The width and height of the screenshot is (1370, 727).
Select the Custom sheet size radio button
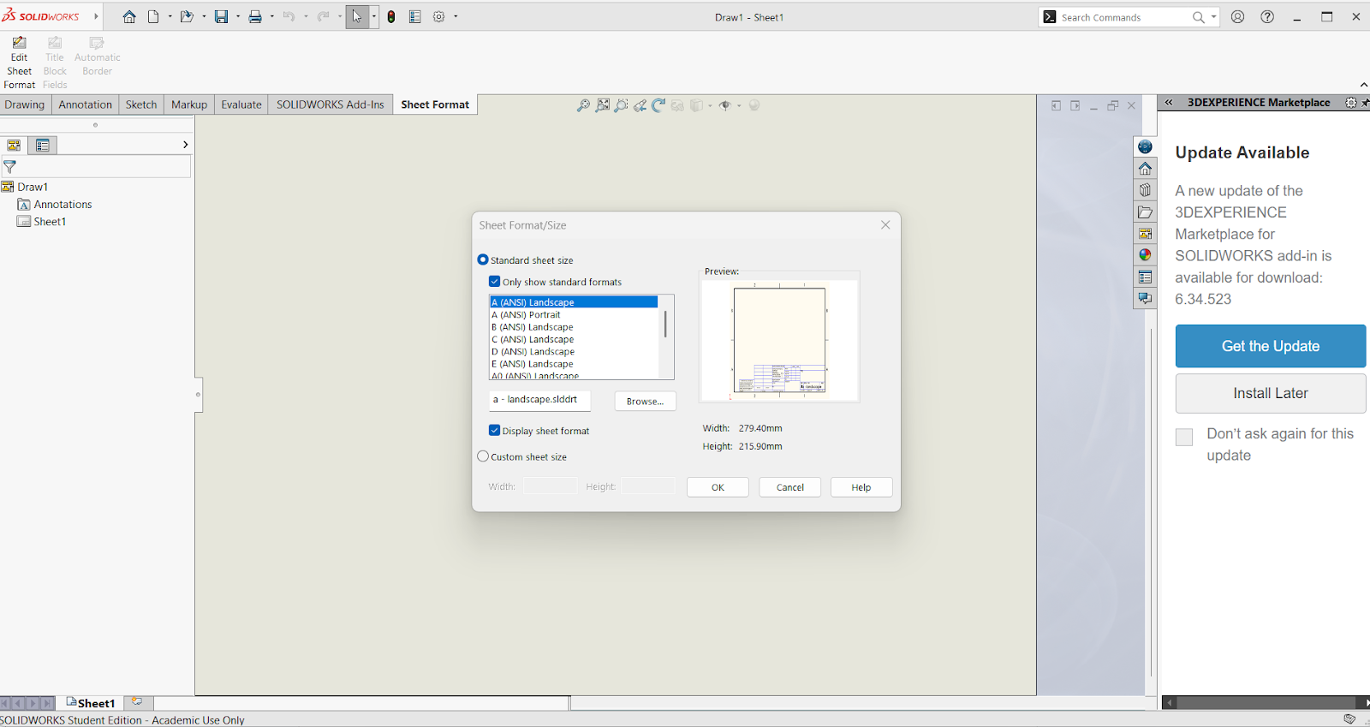pos(483,456)
